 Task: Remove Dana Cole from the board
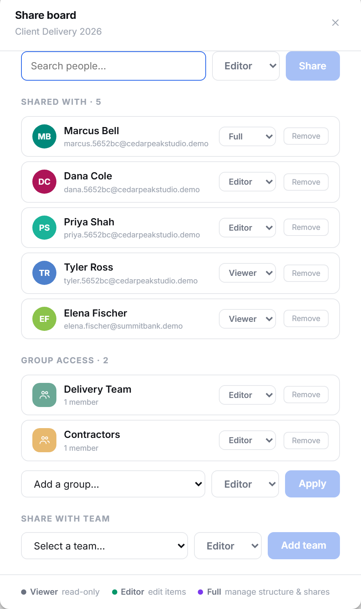(x=306, y=182)
